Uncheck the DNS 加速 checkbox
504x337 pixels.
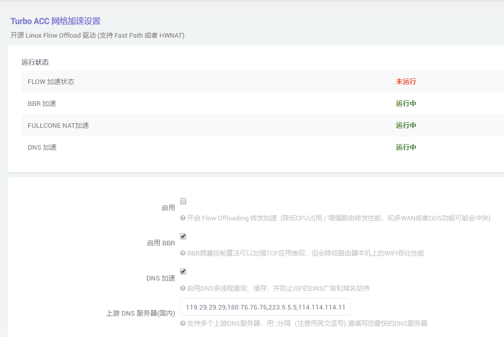tap(183, 272)
